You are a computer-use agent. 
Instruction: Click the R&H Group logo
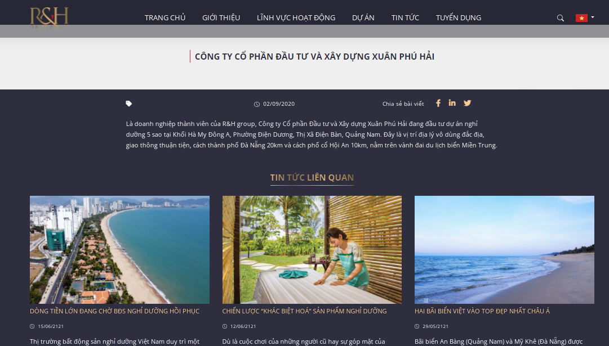[50, 17]
